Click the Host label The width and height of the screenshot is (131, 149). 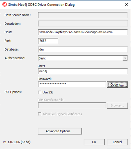click(8, 32)
